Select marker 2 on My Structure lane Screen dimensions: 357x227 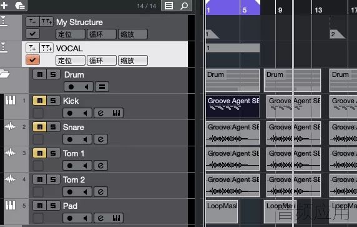337,34
